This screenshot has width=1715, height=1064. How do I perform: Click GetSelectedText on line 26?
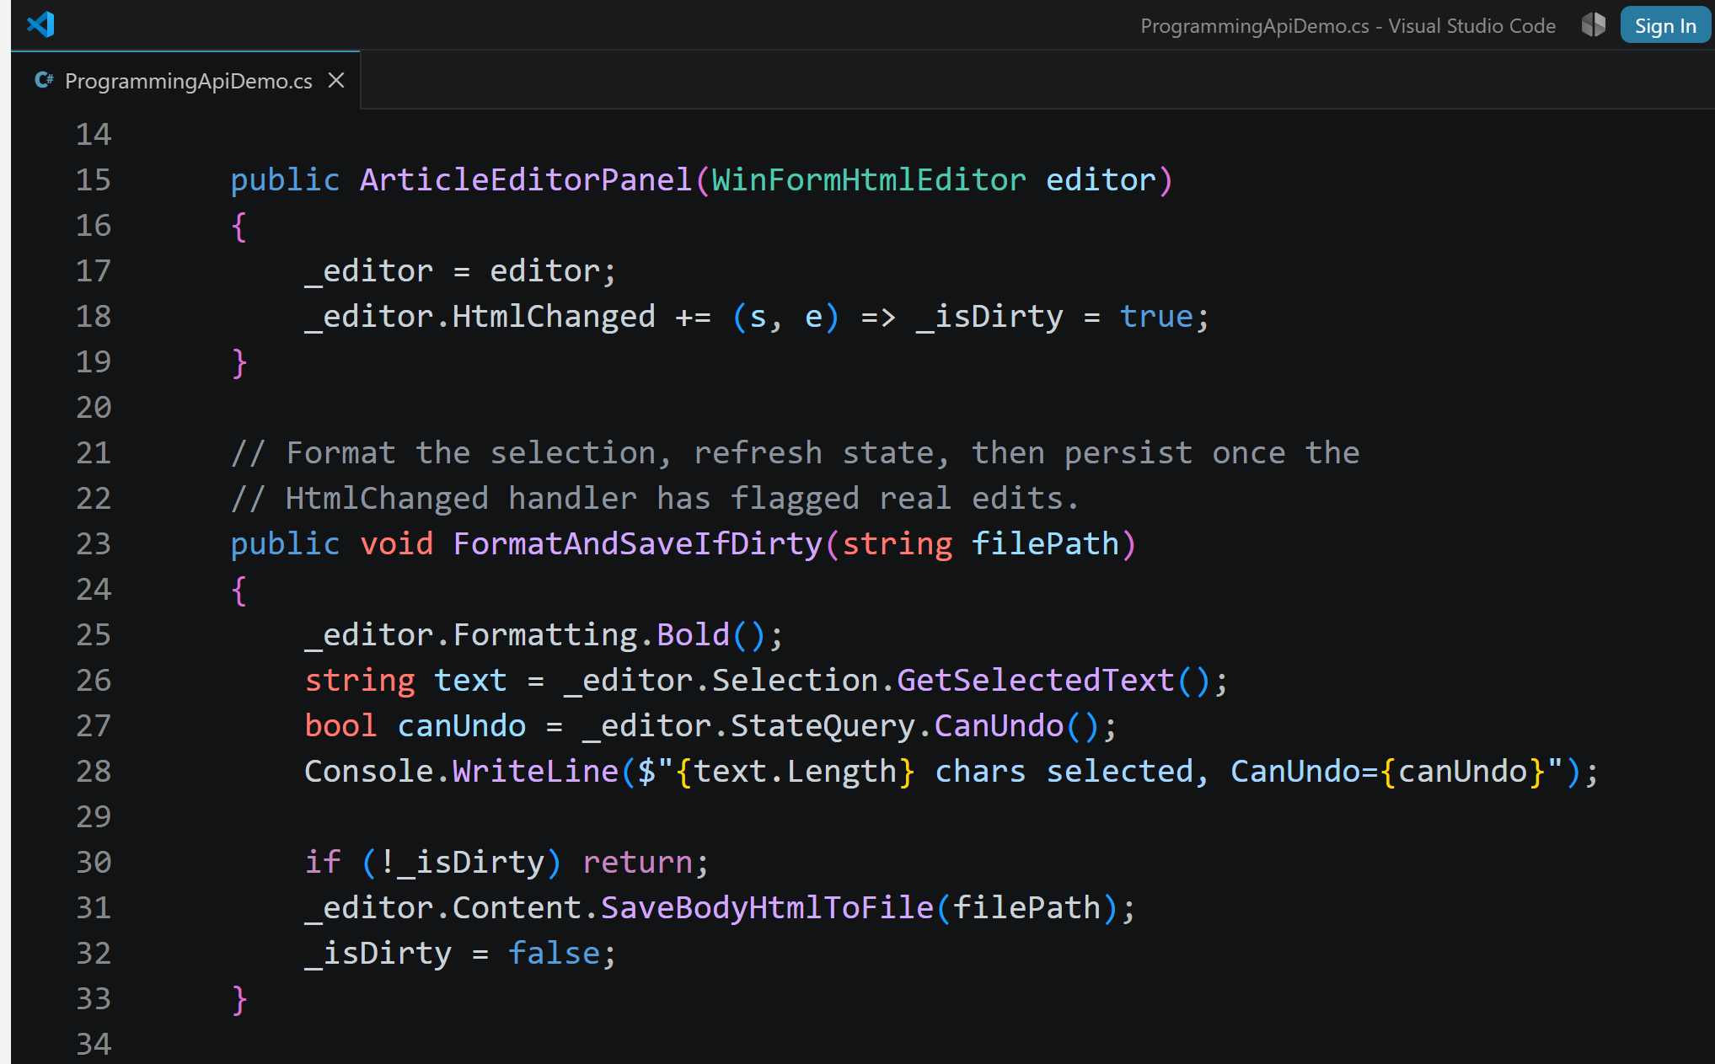[1036, 680]
